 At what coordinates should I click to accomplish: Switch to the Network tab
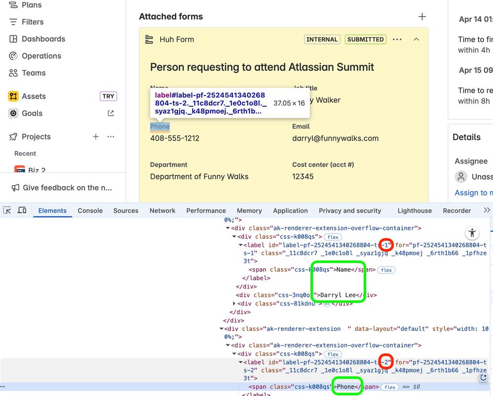click(x=162, y=210)
